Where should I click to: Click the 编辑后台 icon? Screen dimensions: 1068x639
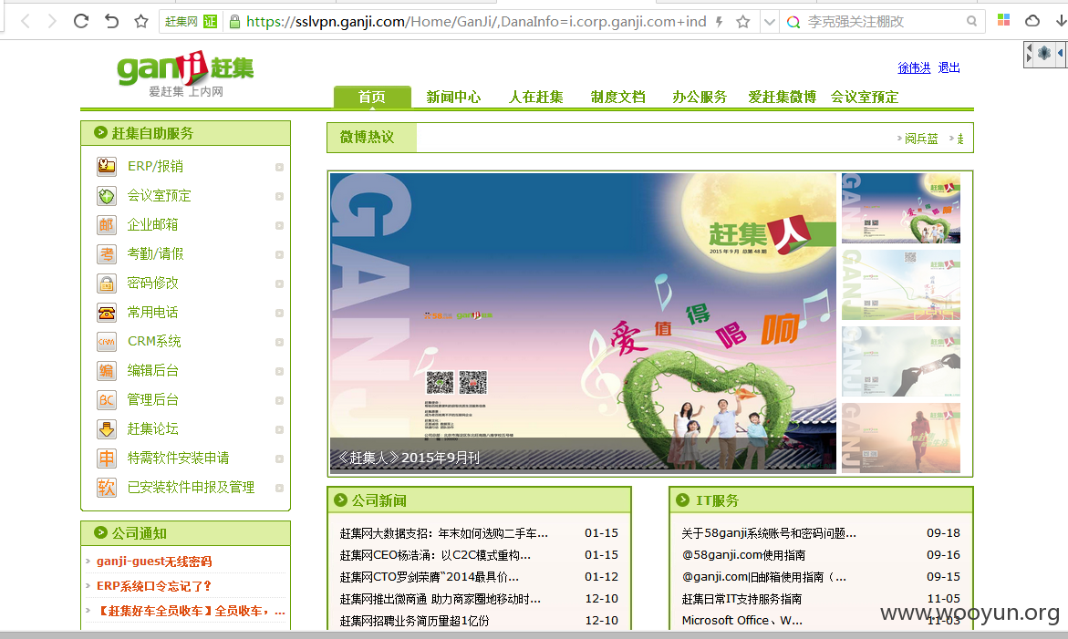(x=107, y=371)
